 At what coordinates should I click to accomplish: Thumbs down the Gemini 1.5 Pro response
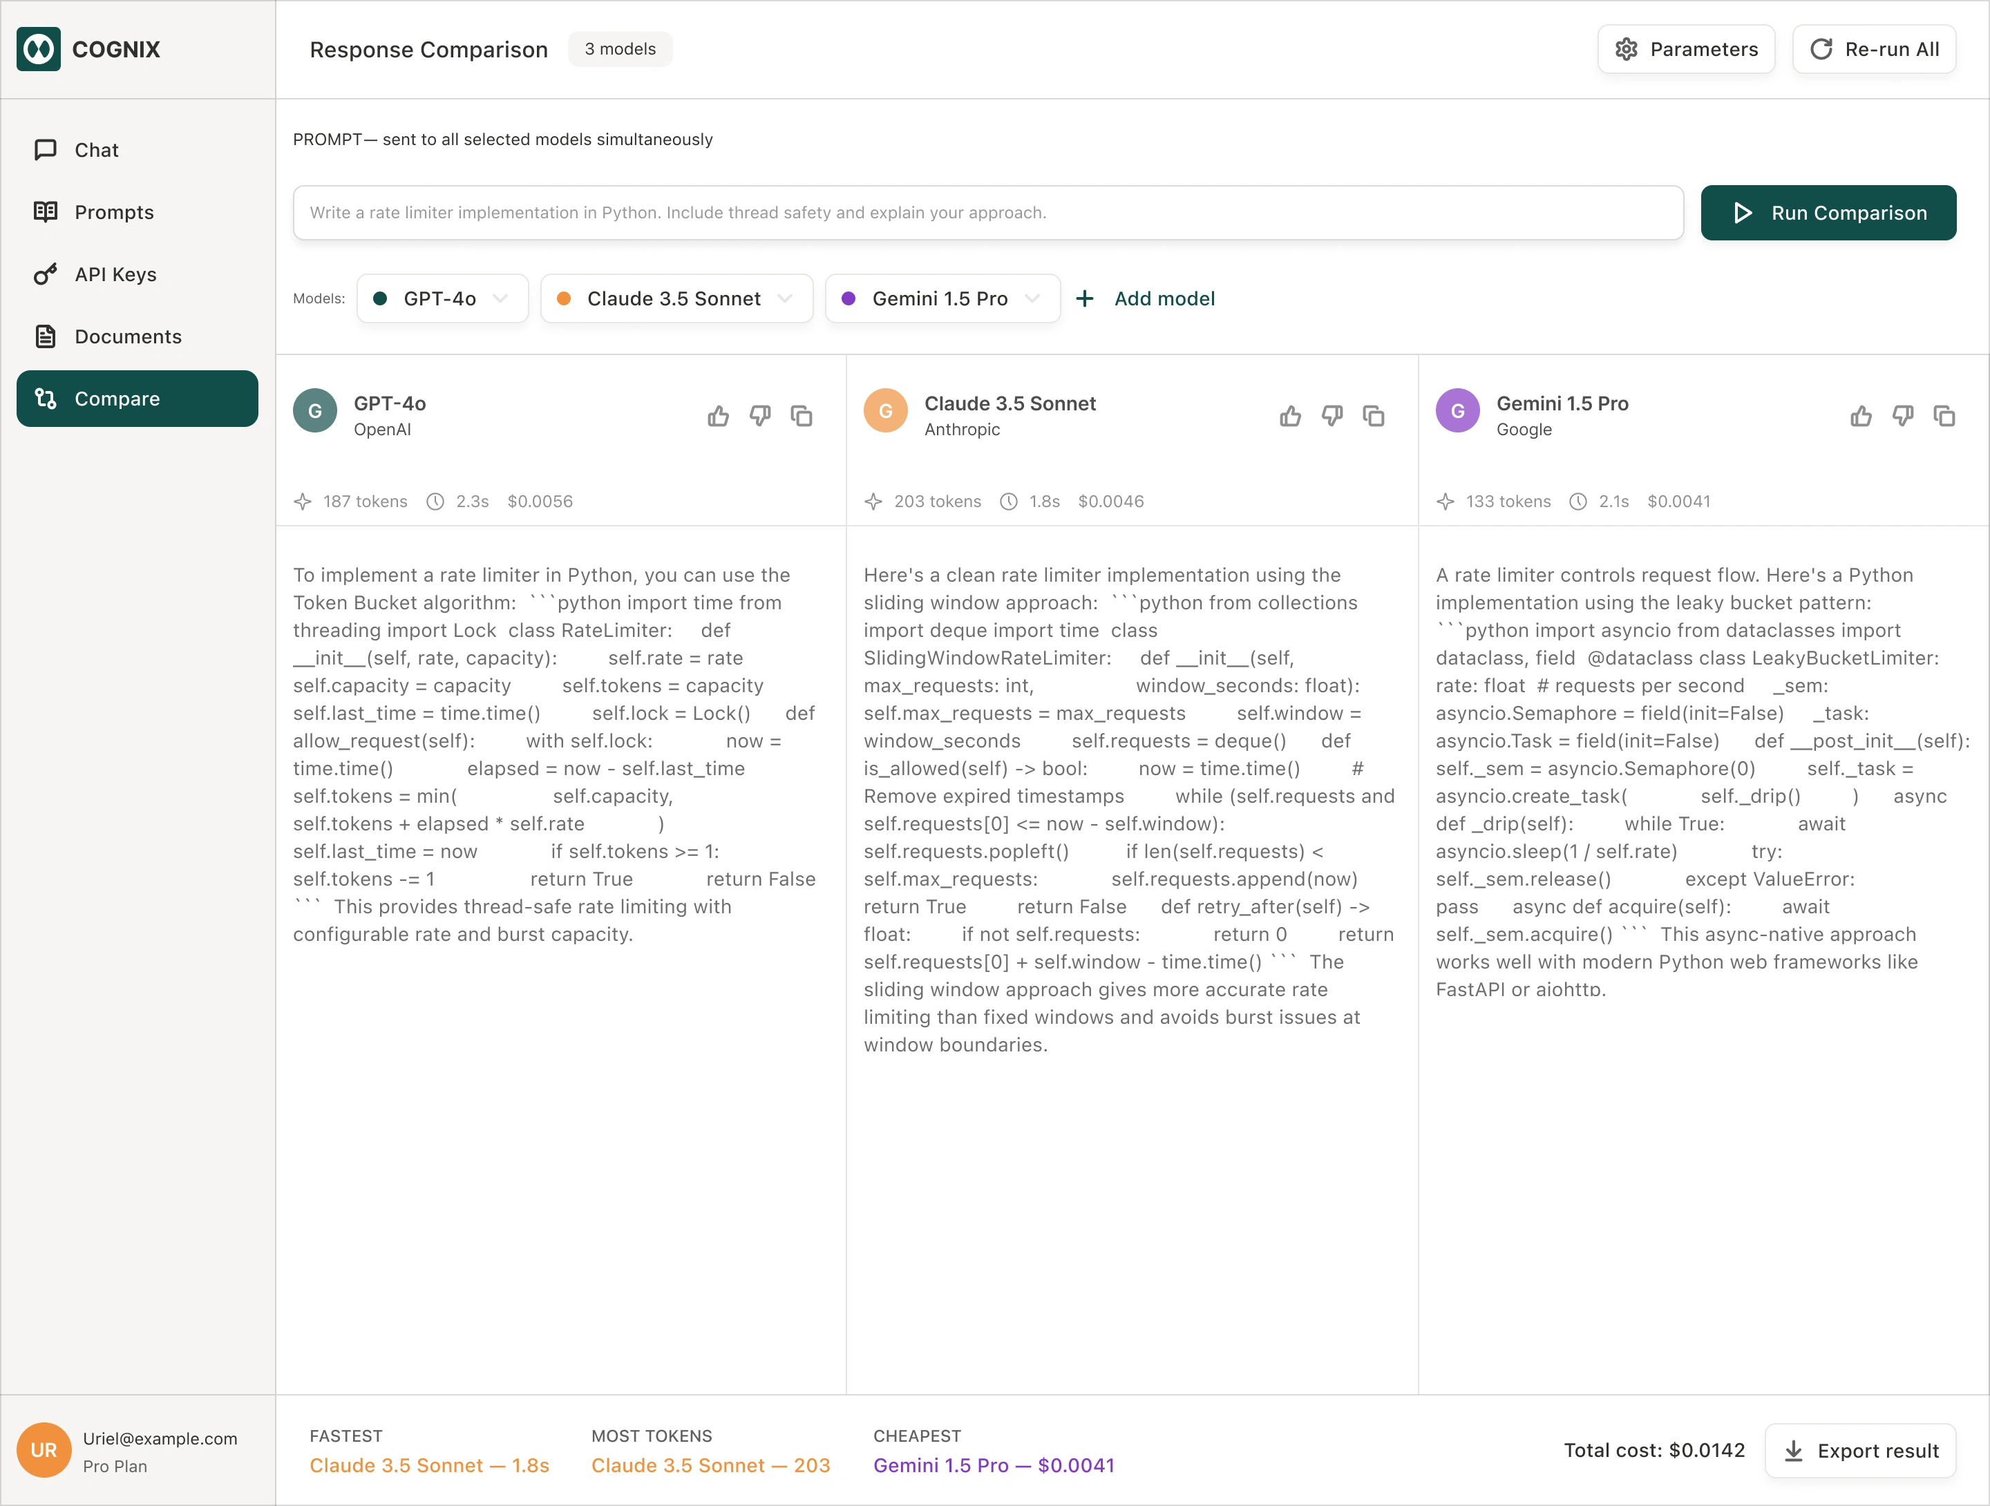pos(1902,416)
